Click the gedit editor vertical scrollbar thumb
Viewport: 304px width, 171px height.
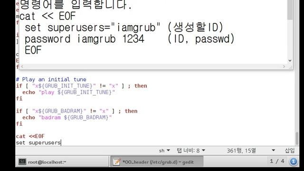297,138
